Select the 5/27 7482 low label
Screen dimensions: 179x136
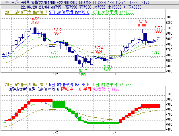tap(108, 68)
